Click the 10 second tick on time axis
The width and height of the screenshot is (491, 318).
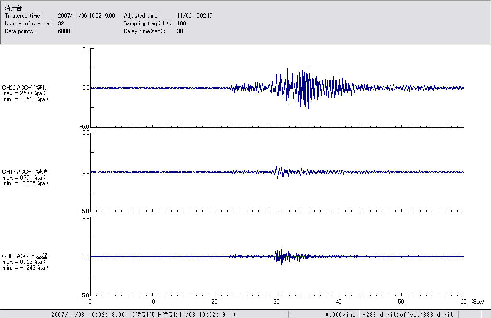[x=152, y=302]
